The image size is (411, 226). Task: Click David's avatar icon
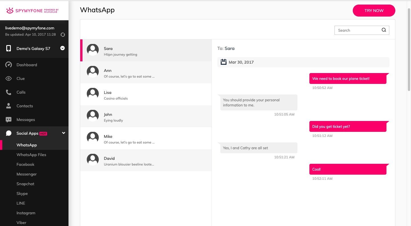pos(93,160)
